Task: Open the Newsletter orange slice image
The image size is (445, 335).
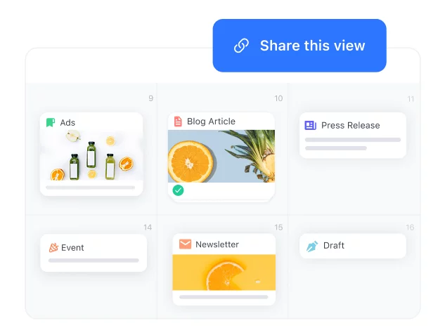Action: click(224, 272)
